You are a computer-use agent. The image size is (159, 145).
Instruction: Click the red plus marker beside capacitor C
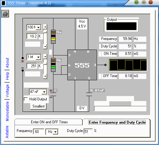coord(51,90)
